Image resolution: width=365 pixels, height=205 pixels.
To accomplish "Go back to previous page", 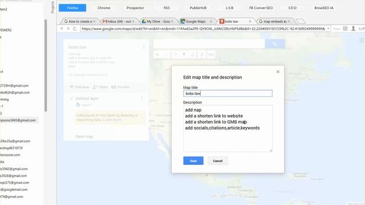I will [x=62, y=28].
